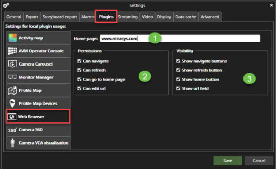276x169 pixels.
Task: Click the Cancel button
Action: (x=259, y=161)
